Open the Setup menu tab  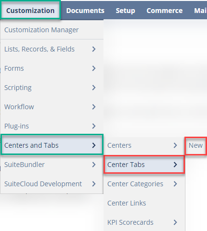[126, 11]
